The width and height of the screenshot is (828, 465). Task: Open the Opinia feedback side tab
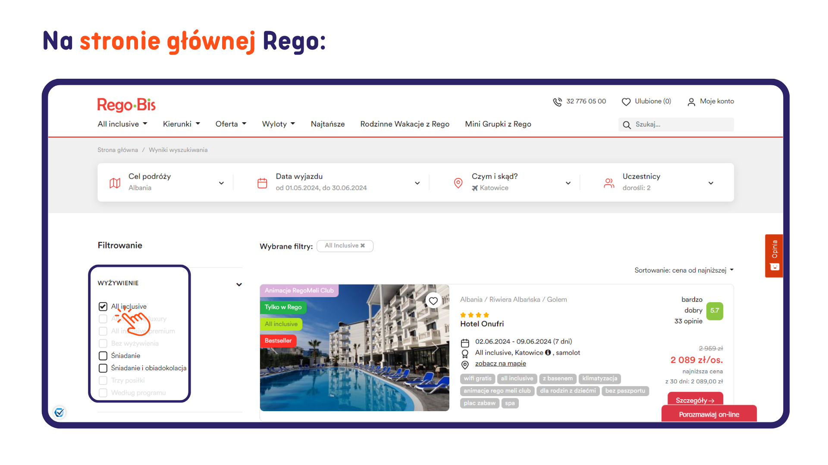[x=774, y=256]
